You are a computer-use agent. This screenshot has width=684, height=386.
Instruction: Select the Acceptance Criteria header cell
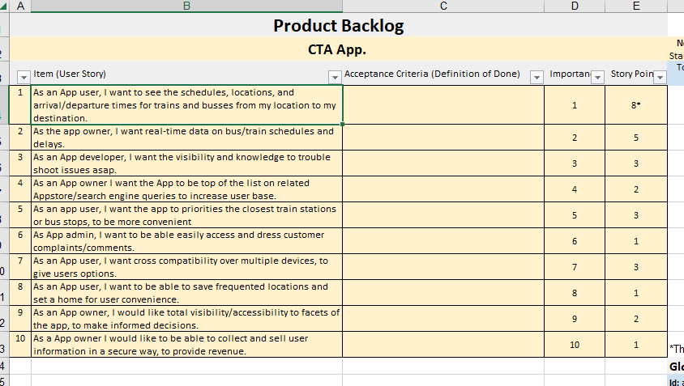click(443, 73)
